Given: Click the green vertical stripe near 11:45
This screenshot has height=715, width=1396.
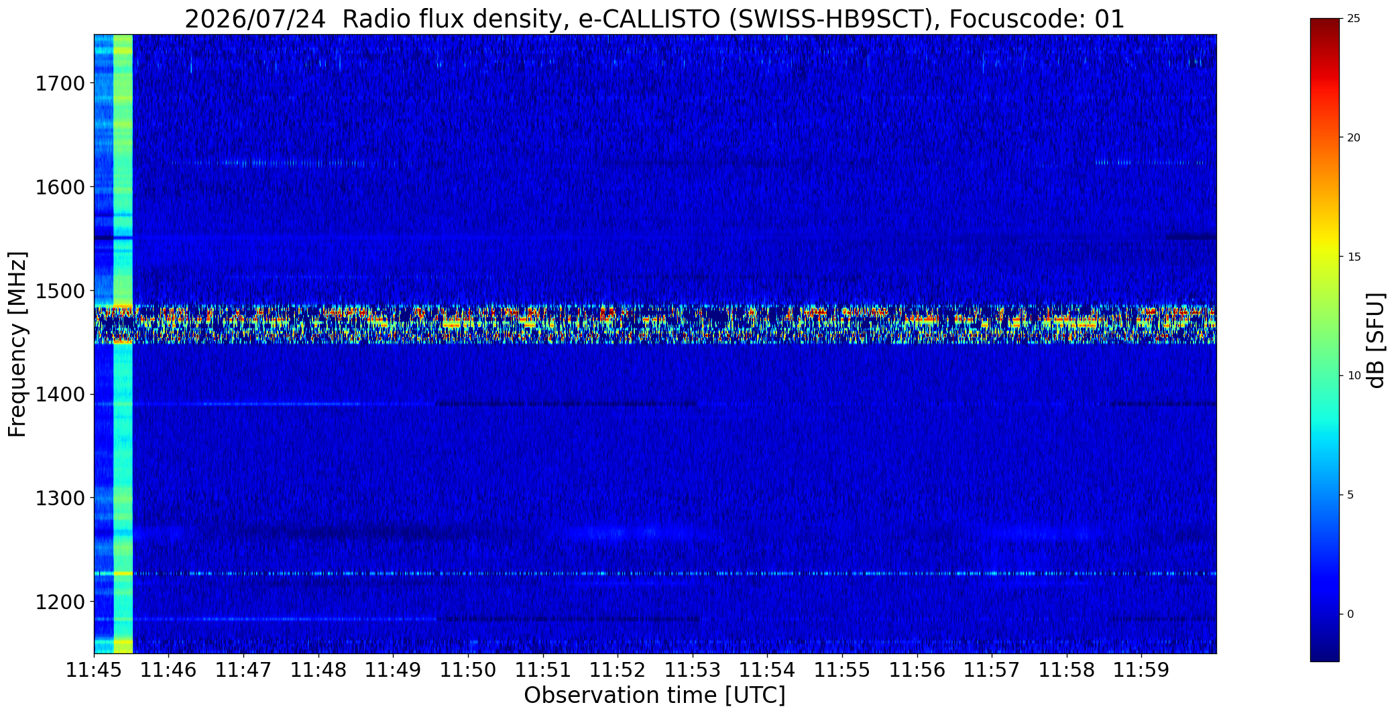Looking at the screenshot, I should coord(123,344).
